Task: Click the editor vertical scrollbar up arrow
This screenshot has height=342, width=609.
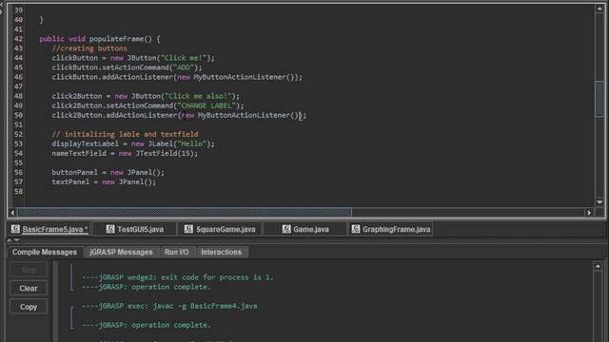Action: [x=599, y=9]
